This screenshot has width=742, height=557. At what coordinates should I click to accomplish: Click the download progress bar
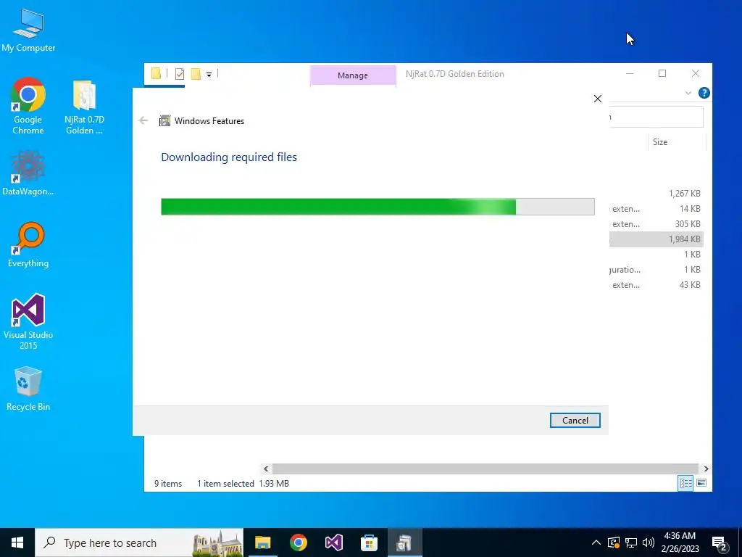pos(378,207)
